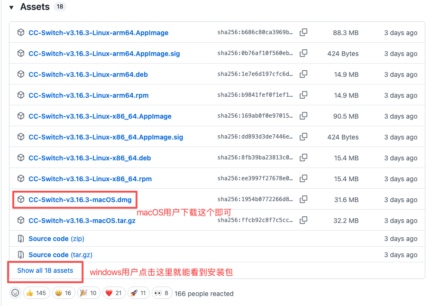Collapse the Assets section triangle

pyautogui.click(x=11, y=8)
